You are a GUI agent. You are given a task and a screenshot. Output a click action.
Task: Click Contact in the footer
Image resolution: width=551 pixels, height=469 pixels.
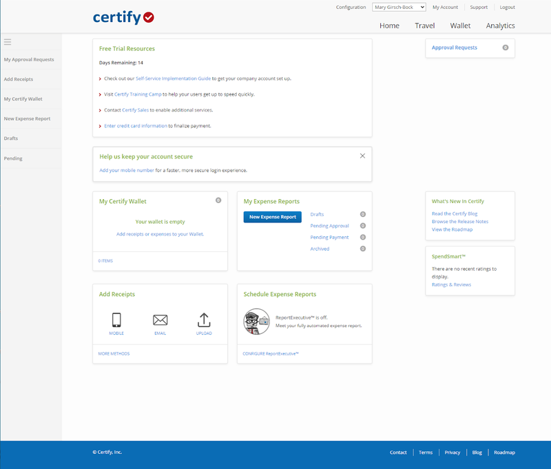398,452
